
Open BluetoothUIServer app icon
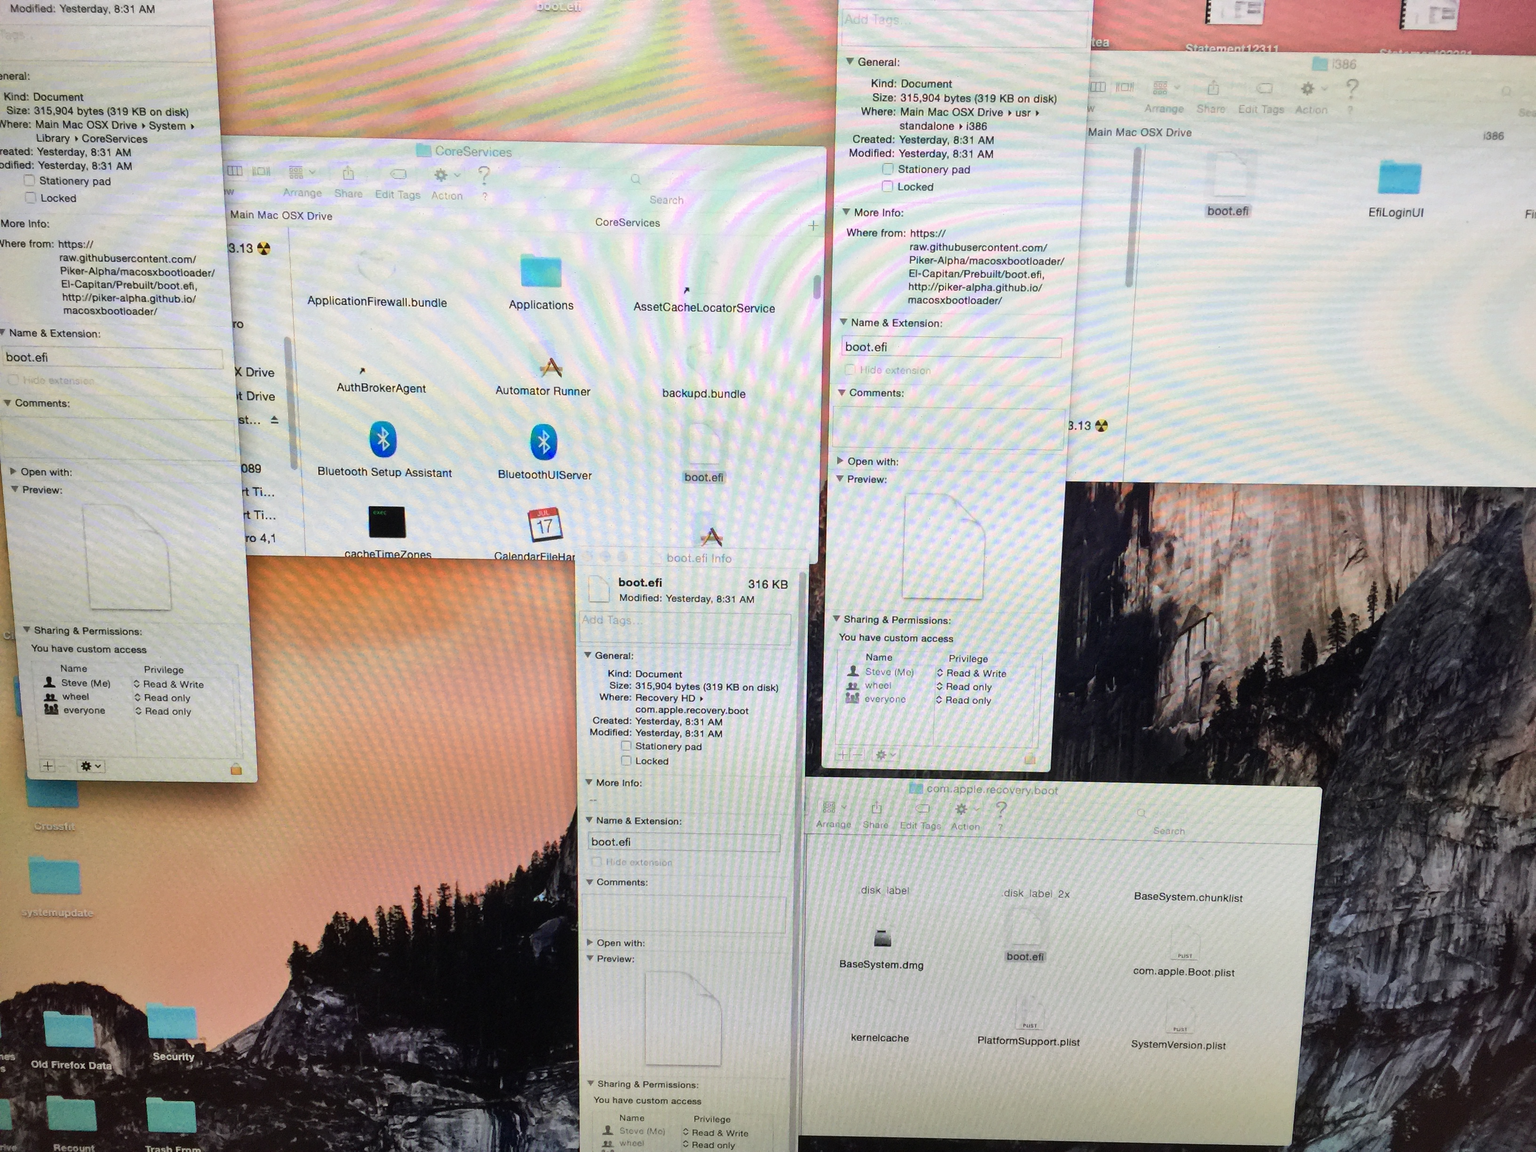click(544, 442)
